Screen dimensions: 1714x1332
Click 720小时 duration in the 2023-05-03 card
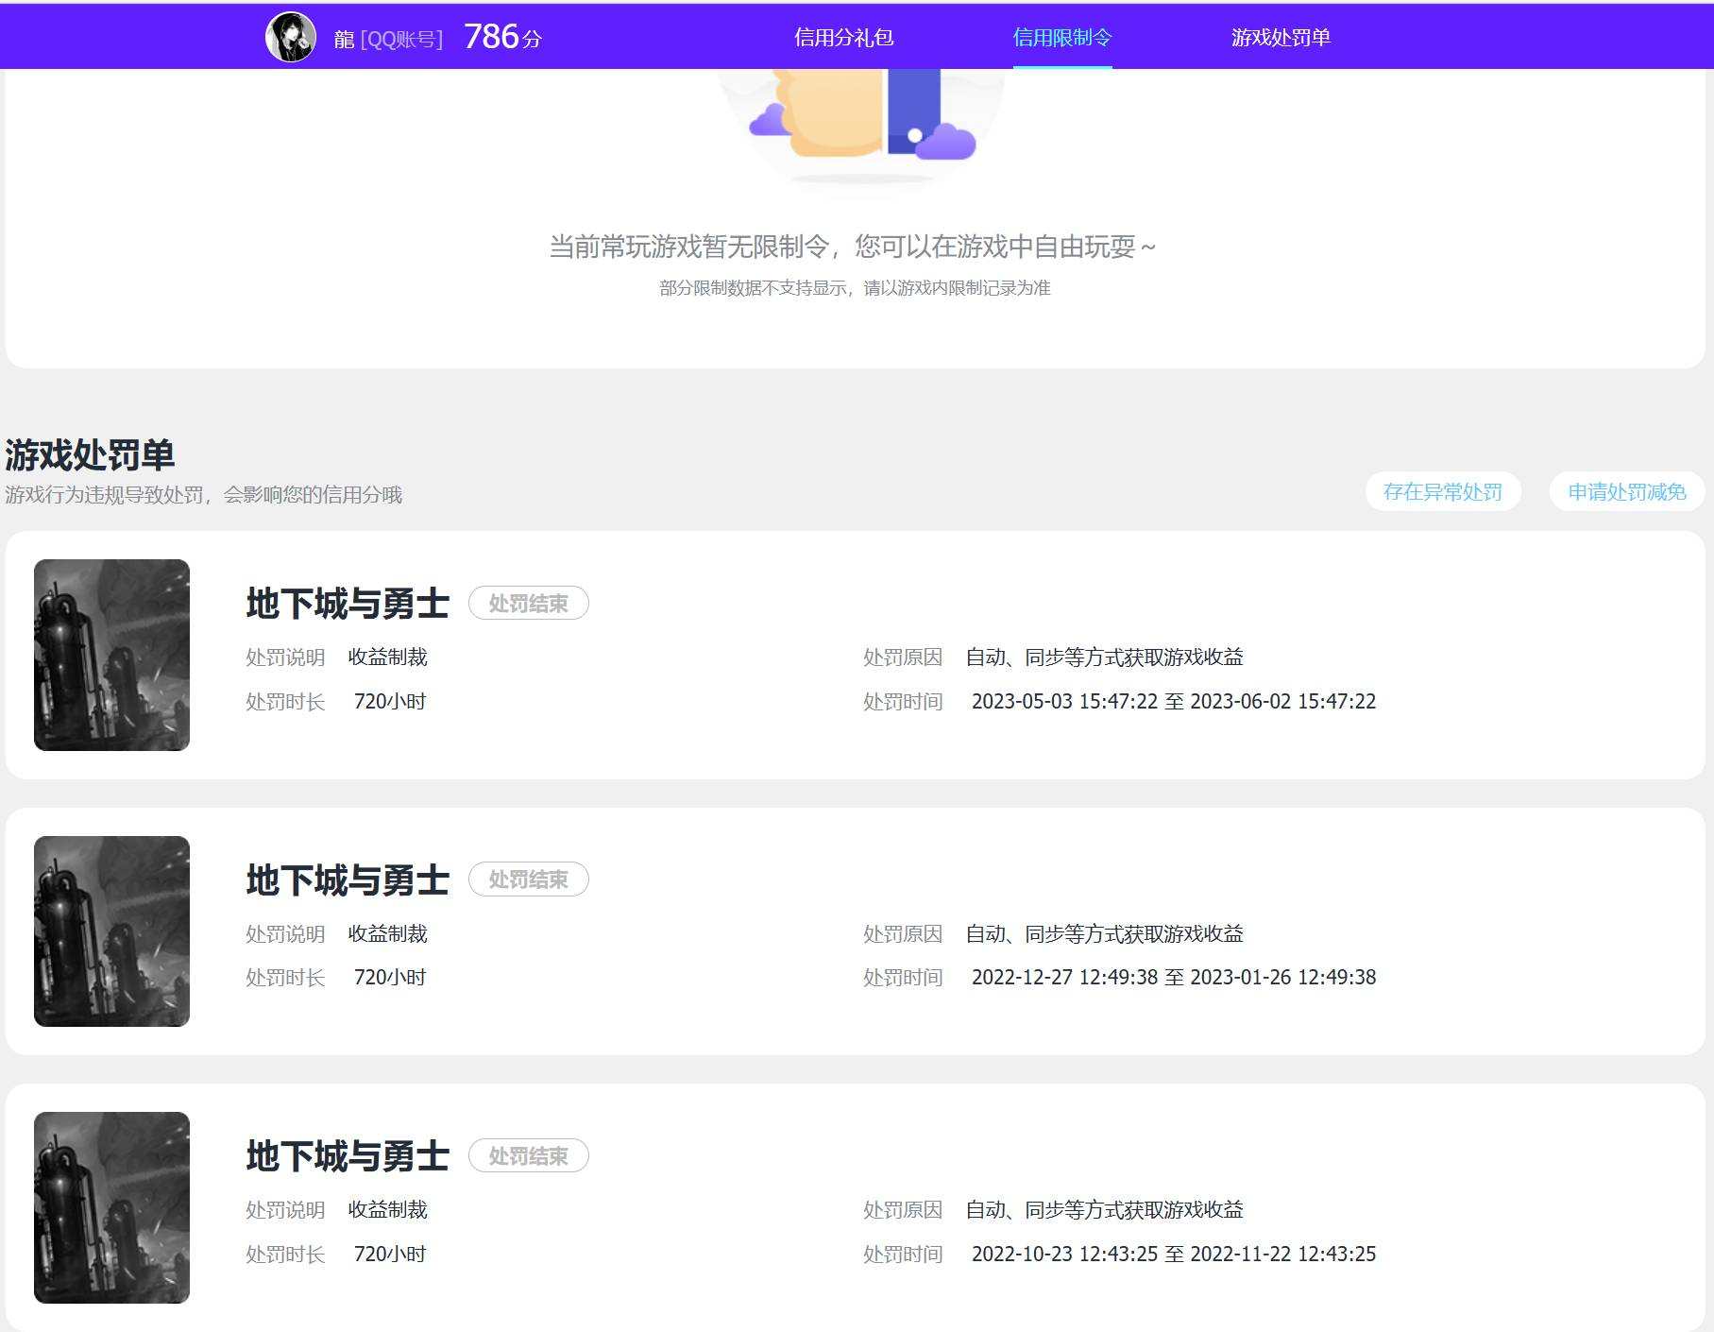point(390,701)
